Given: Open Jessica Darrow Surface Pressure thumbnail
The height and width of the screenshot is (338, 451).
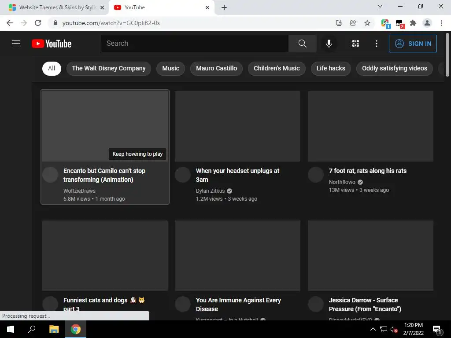Looking at the screenshot, I should click(x=370, y=256).
